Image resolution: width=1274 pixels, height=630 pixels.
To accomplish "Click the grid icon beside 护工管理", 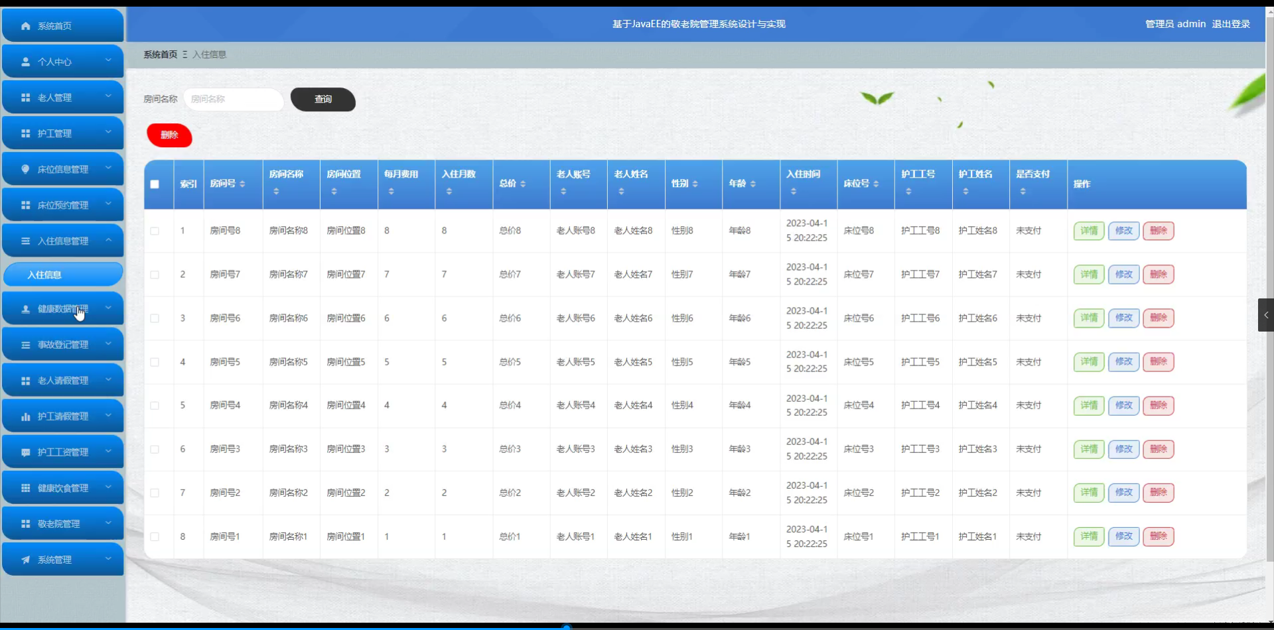I will coord(26,133).
